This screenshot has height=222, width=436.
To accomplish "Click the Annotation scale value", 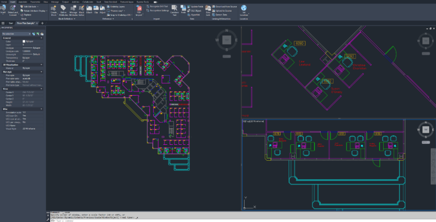I will click(x=32, y=112).
